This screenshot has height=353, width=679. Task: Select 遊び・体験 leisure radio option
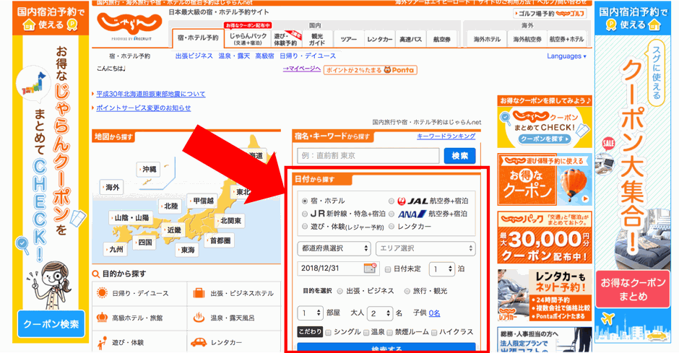[305, 226]
